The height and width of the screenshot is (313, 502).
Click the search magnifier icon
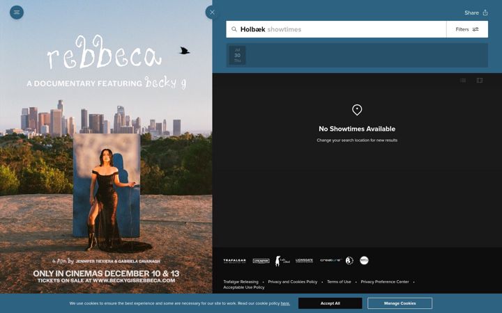coord(234,29)
